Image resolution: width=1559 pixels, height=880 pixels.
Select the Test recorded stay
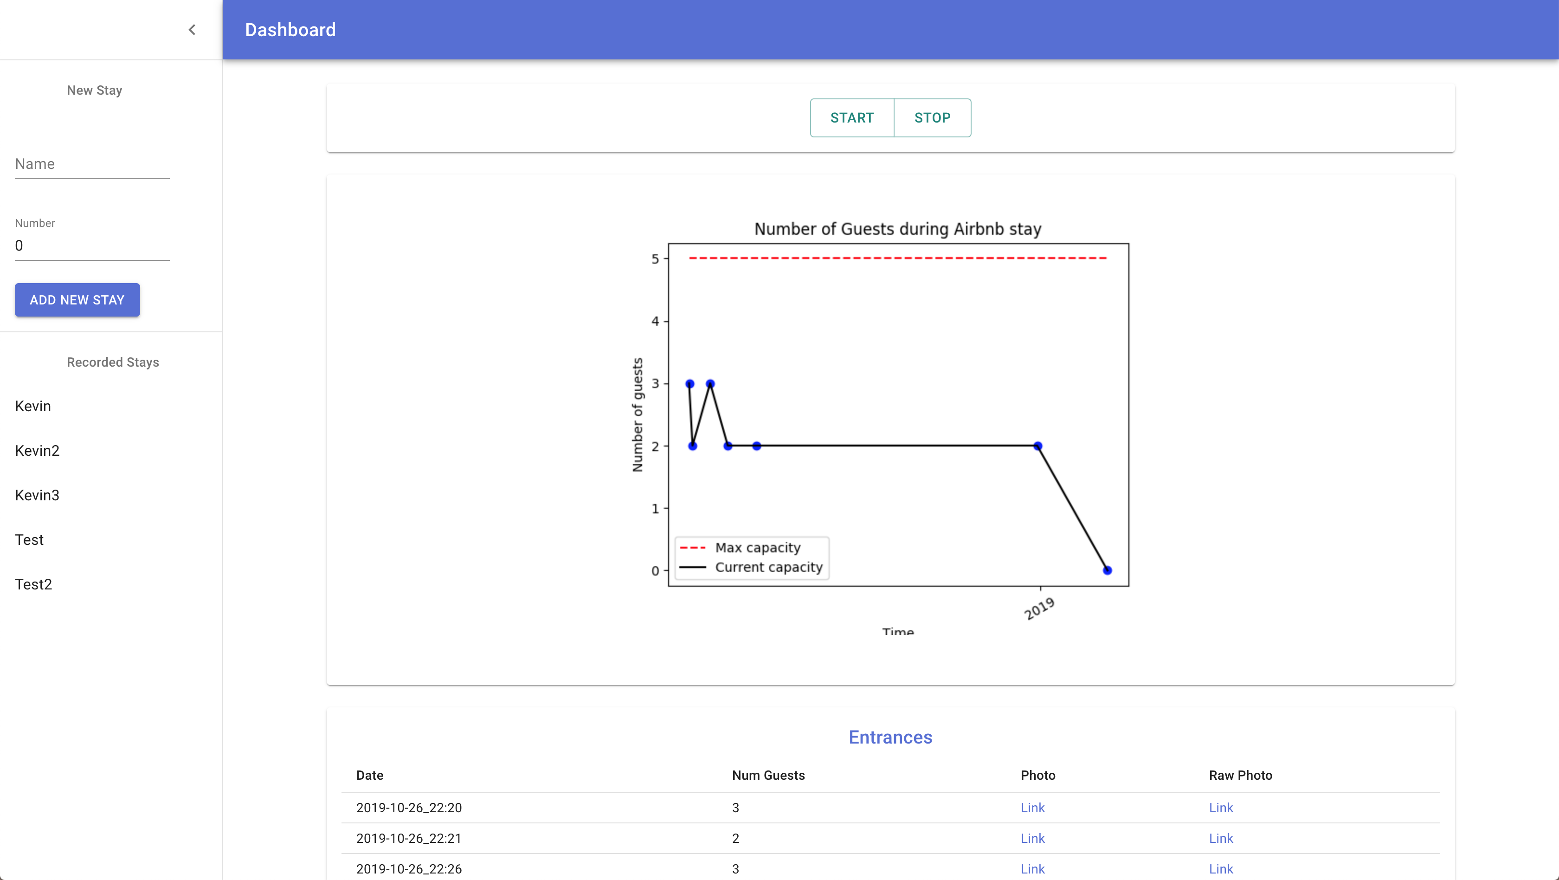coord(29,540)
